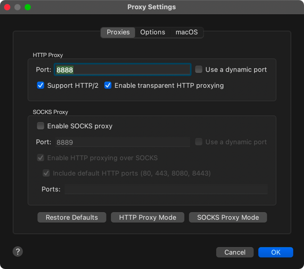The image size is (304, 269).
Task: Click the SOCKS Ports text field
Action: click(166, 189)
